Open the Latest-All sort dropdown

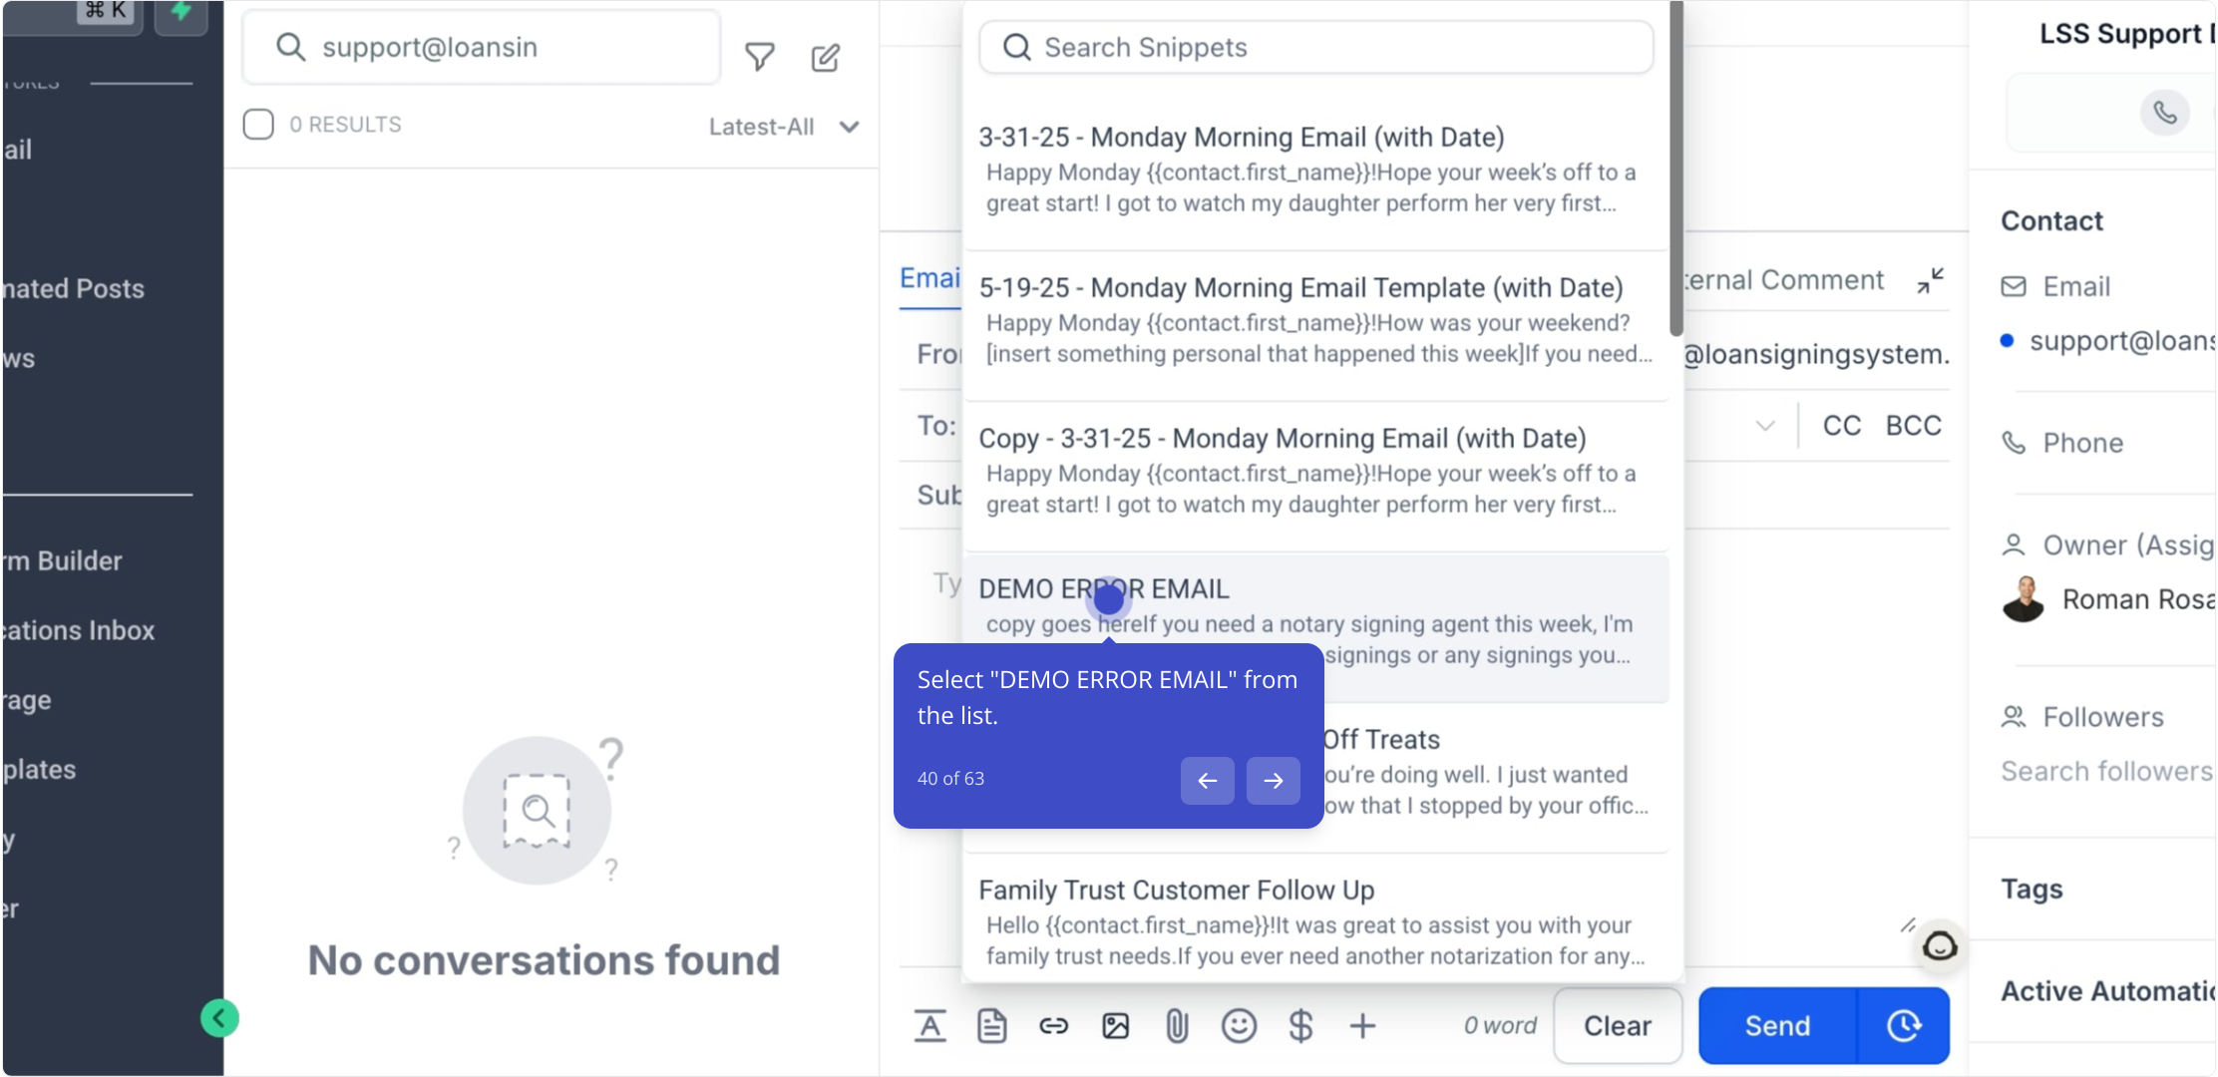[784, 127]
